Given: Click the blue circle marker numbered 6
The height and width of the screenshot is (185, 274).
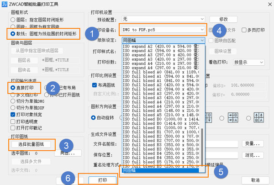Looking at the screenshot, I should [x=68, y=179].
